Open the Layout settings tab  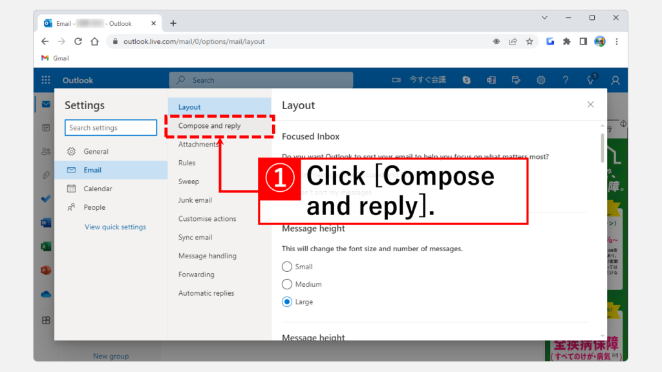point(220,107)
